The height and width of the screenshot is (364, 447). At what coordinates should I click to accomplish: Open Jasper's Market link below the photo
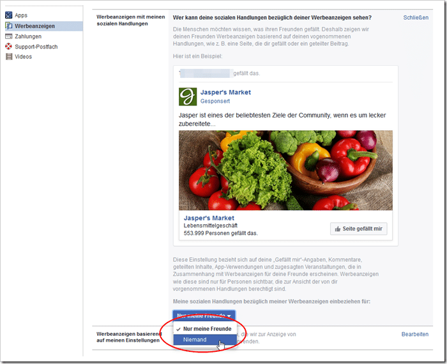(x=209, y=218)
